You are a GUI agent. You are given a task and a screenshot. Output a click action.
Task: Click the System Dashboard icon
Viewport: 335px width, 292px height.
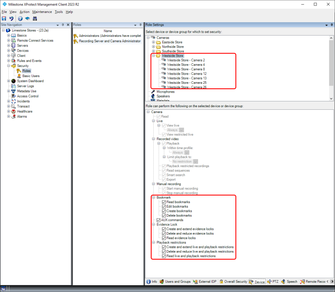coord(13,81)
